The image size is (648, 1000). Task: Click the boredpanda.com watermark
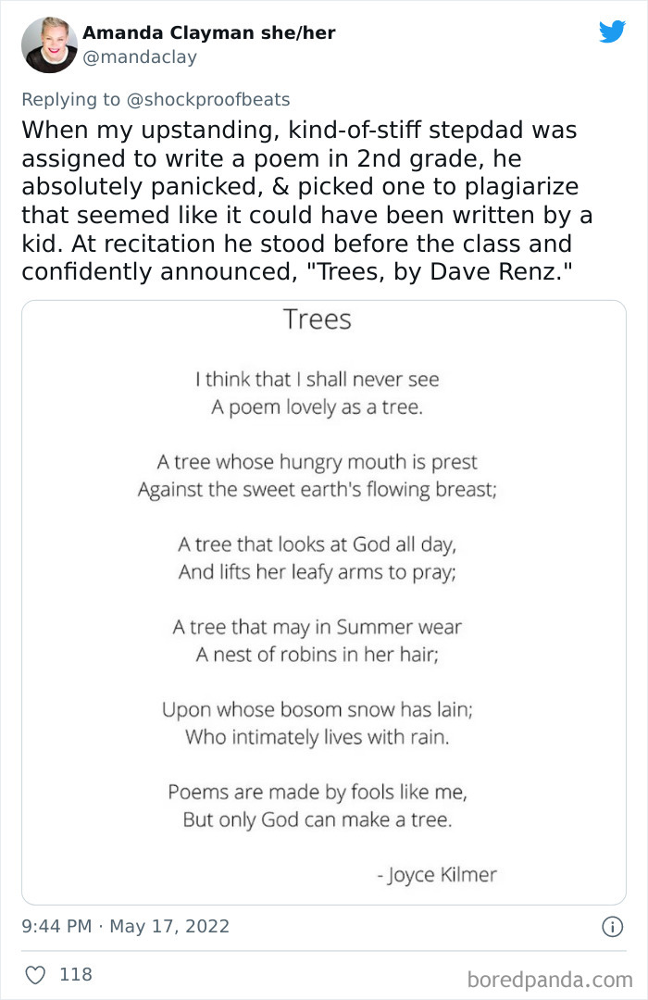click(x=550, y=979)
